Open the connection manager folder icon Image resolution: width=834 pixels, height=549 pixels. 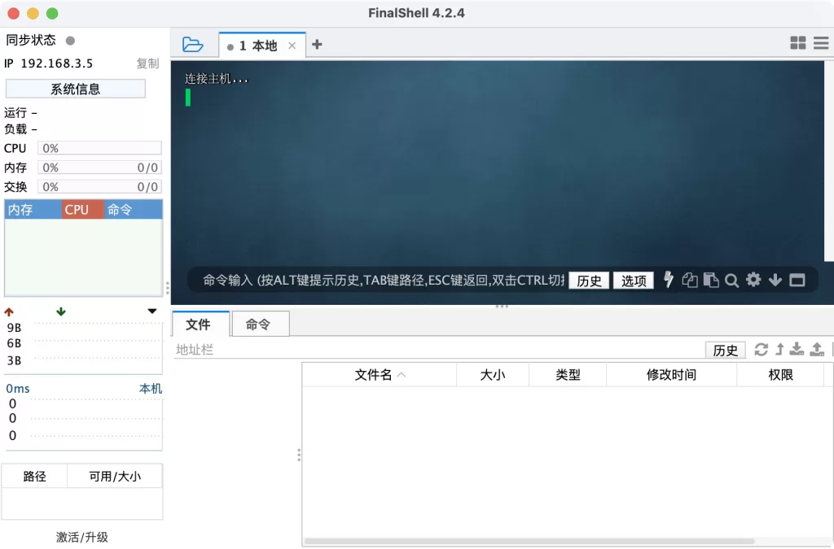192,45
